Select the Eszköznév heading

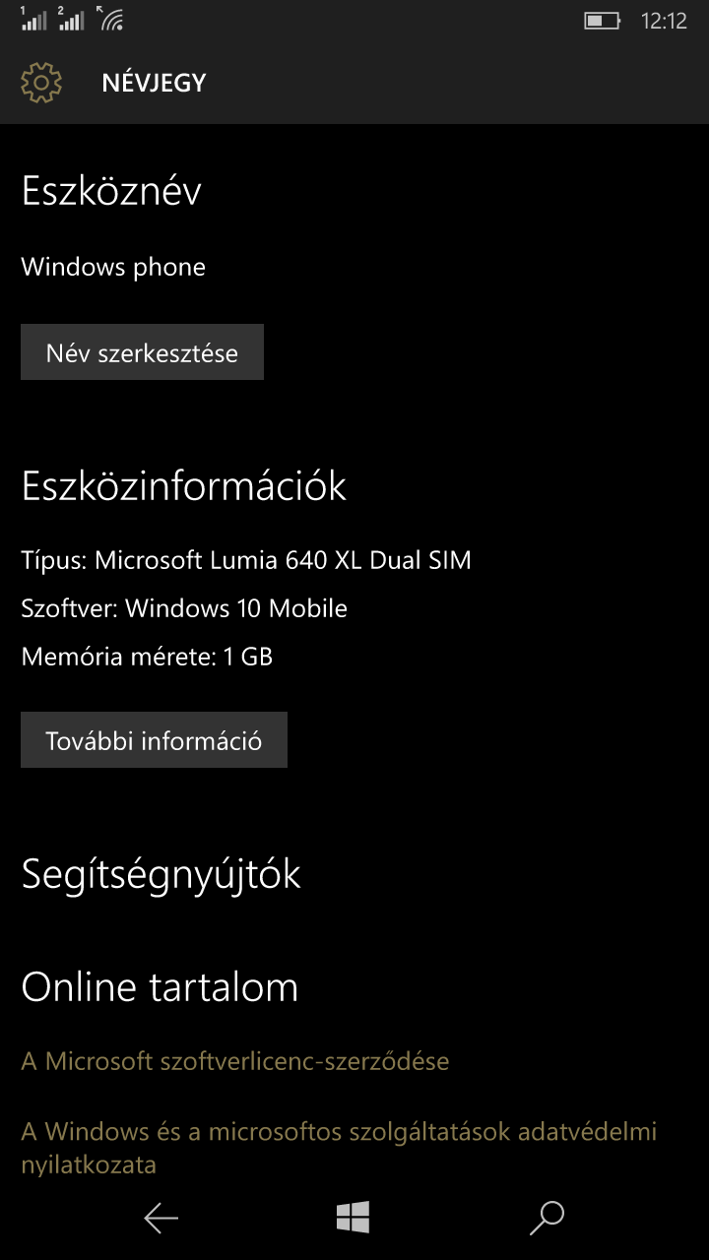click(111, 190)
